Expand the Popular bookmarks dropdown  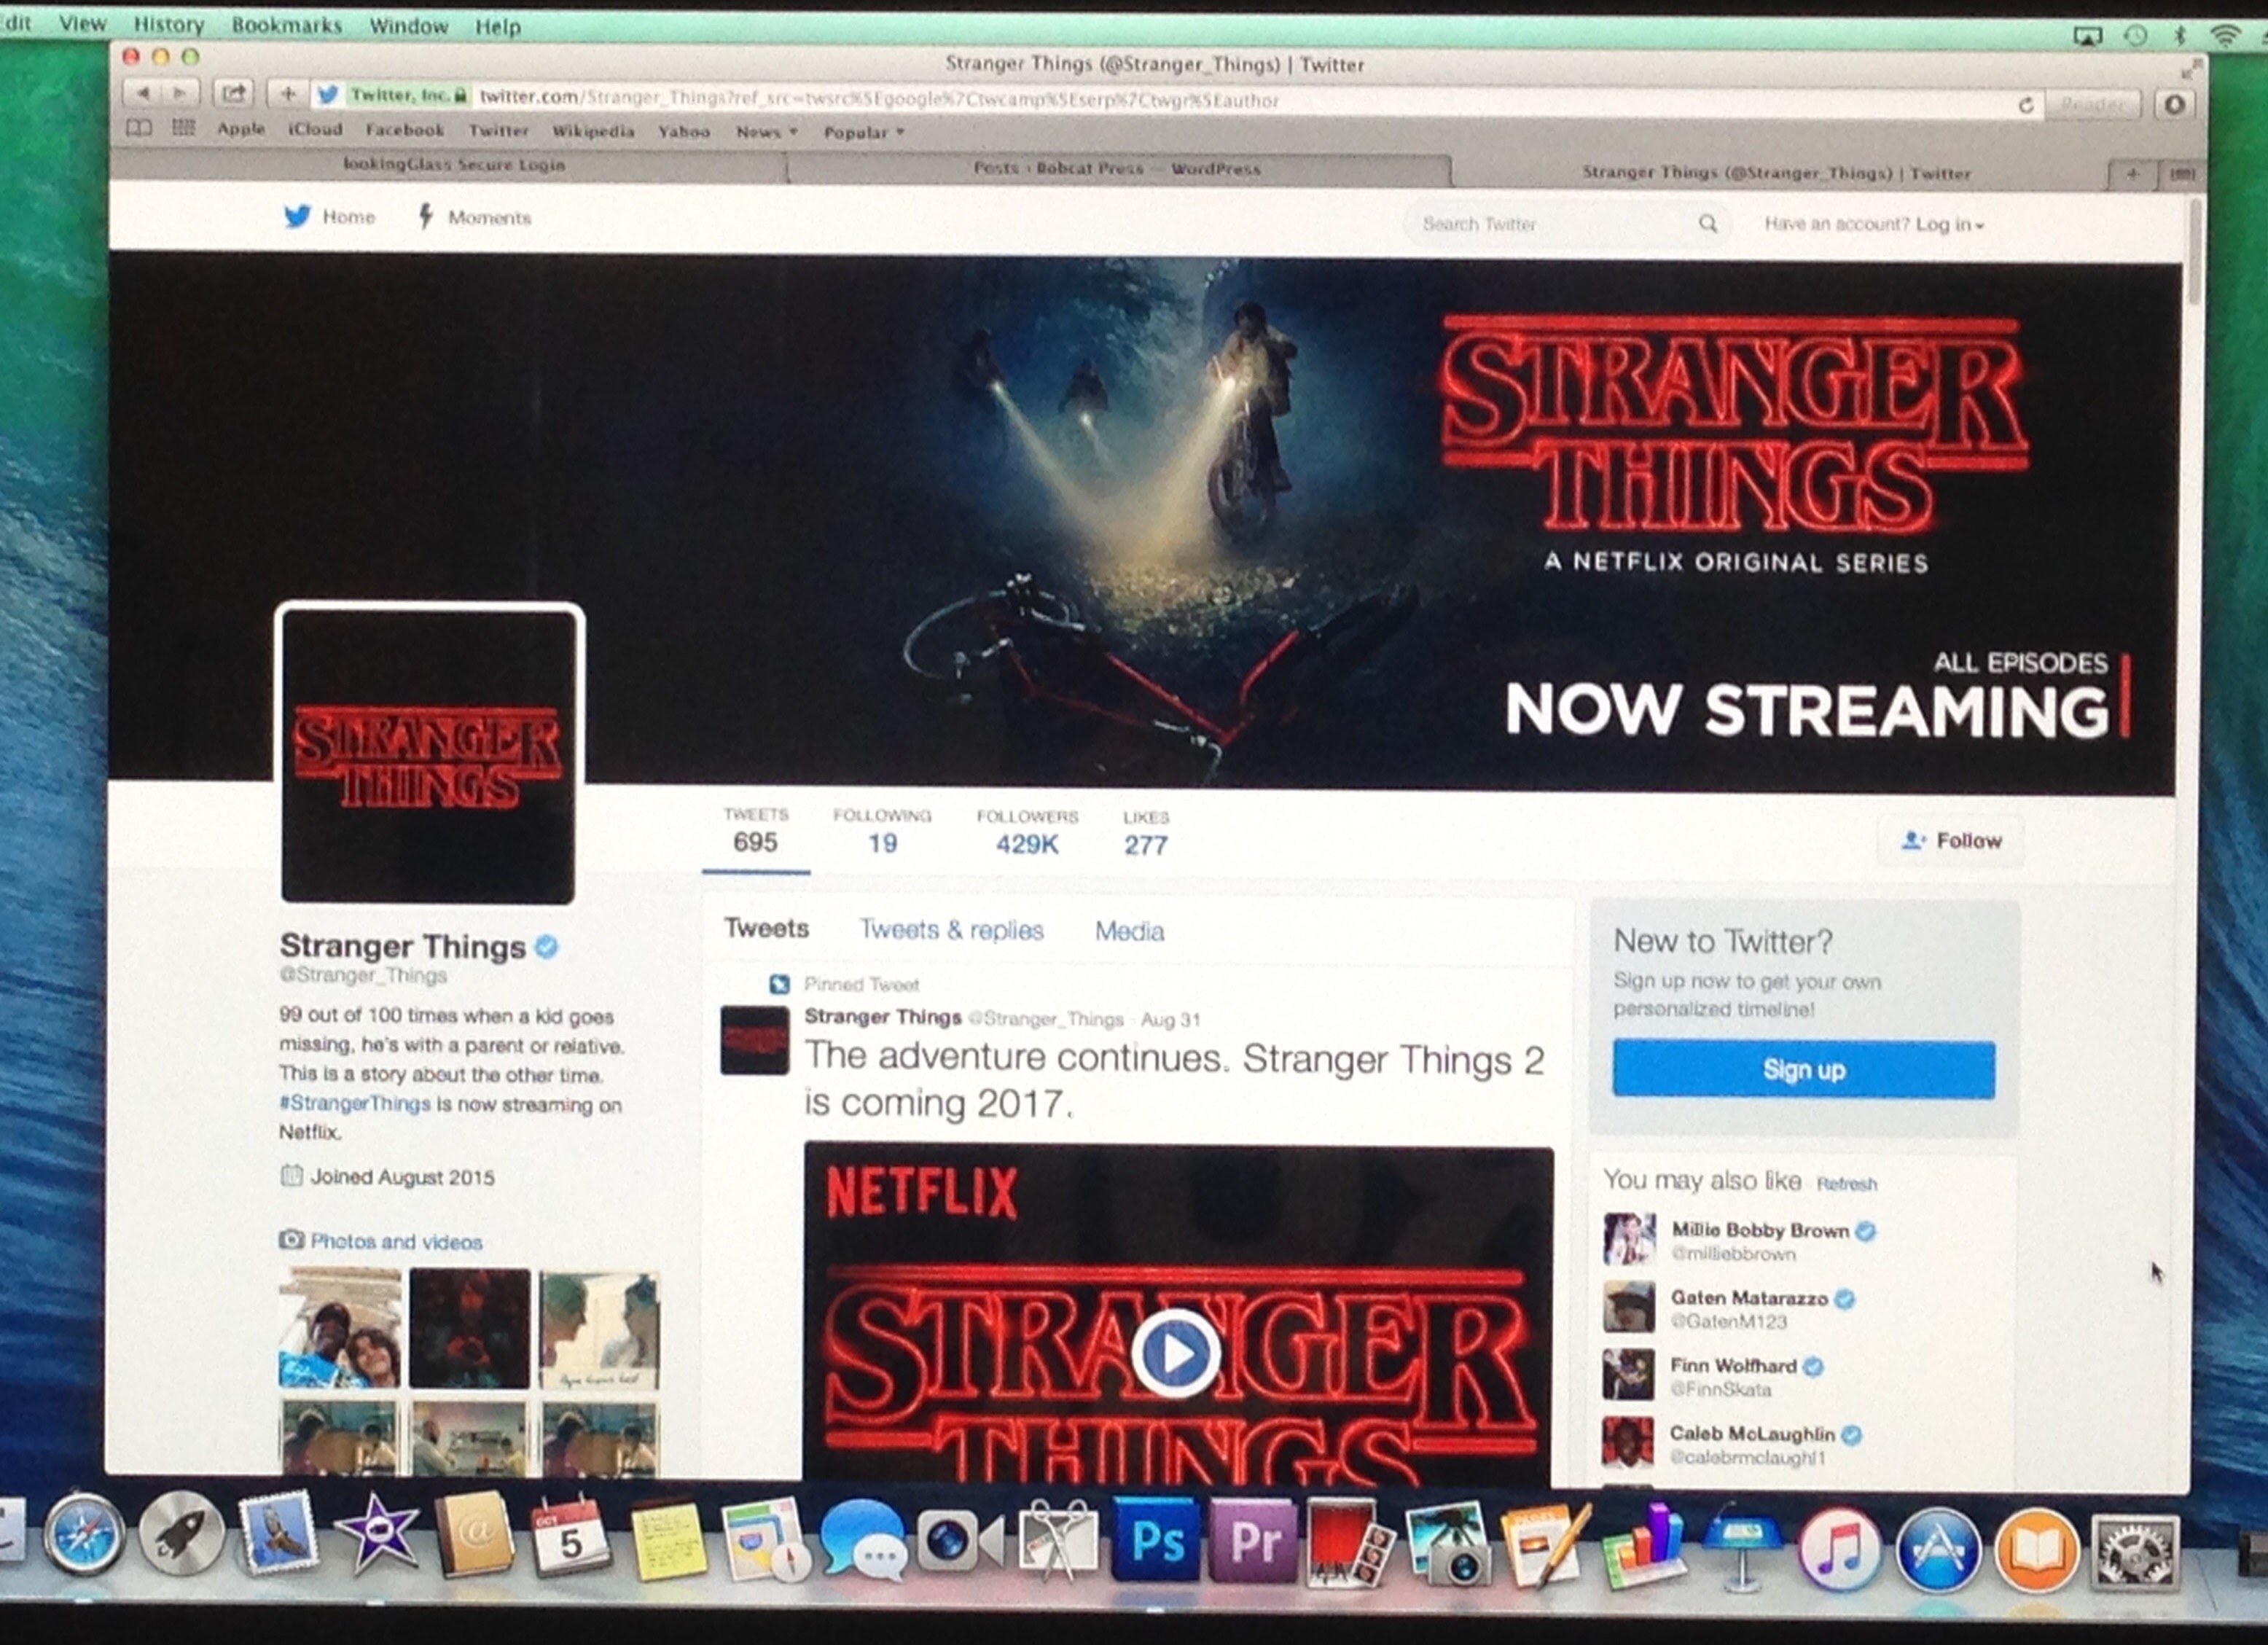click(863, 132)
